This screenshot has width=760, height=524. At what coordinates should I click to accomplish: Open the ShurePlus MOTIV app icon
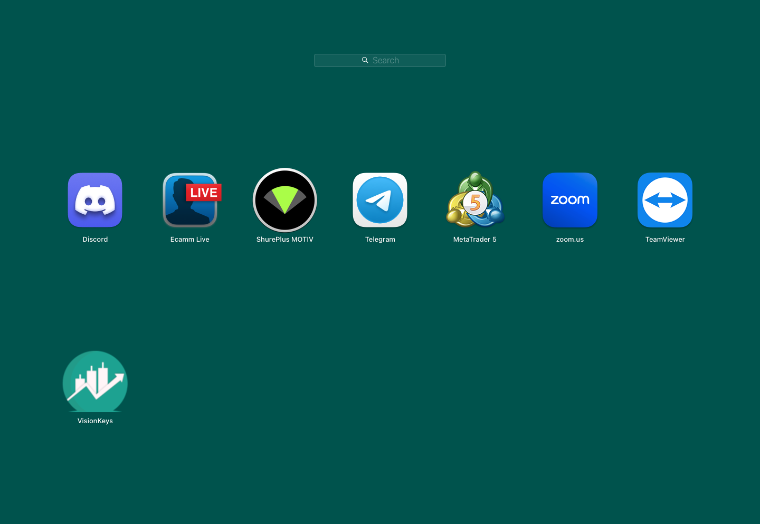pyautogui.click(x=285, y=200)
